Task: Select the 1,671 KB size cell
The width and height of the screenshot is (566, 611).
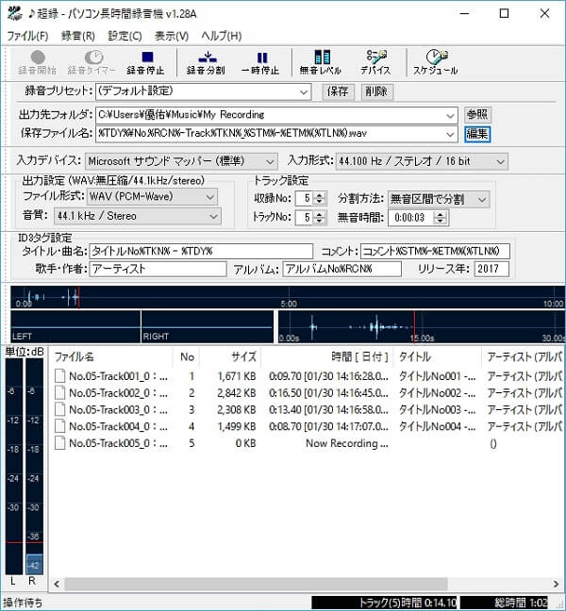Action: pos(237,376)
